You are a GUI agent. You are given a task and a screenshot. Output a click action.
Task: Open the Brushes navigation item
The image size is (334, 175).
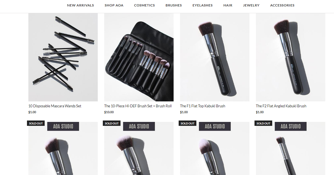tap(174, 5)
